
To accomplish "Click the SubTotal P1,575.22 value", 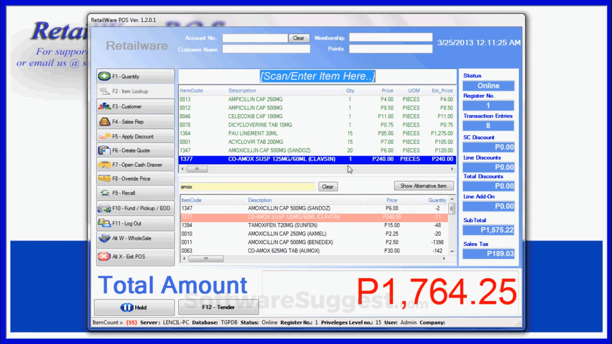I will pyautogui.click(x=488, y=230).
